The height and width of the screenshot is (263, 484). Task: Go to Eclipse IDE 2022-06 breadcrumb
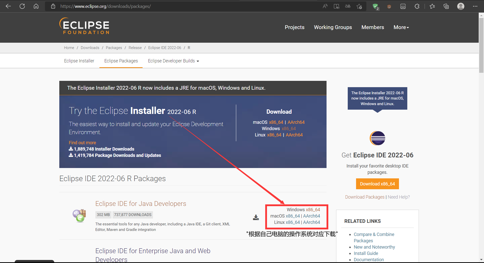165,48
